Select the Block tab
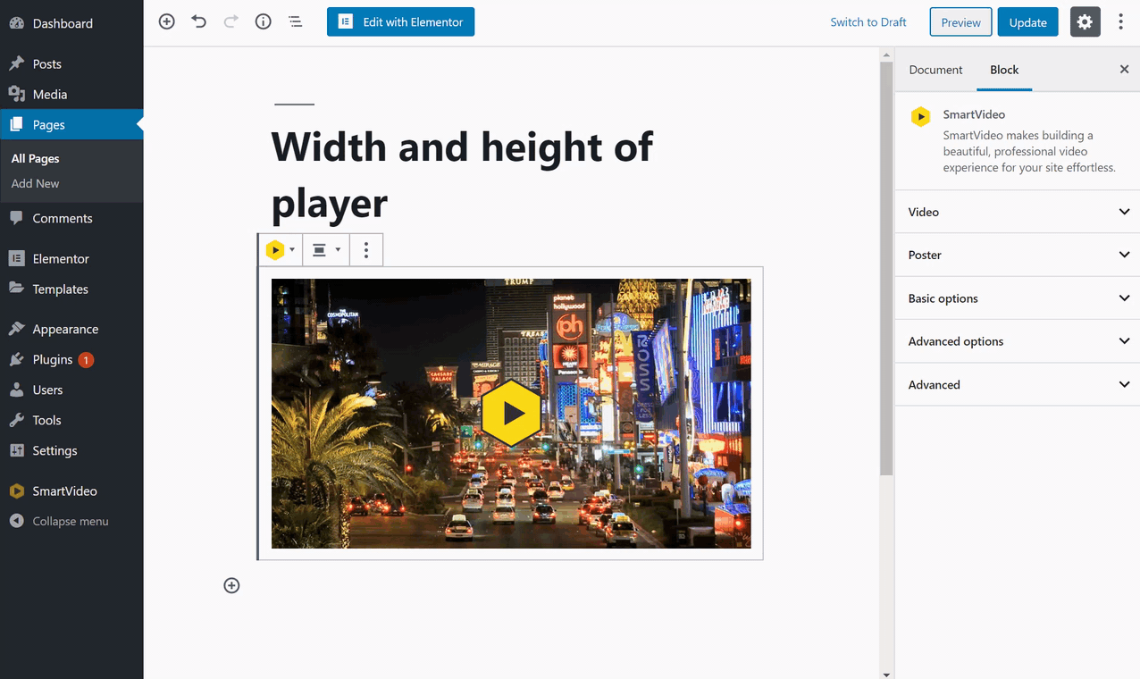 coord(1004,70)
